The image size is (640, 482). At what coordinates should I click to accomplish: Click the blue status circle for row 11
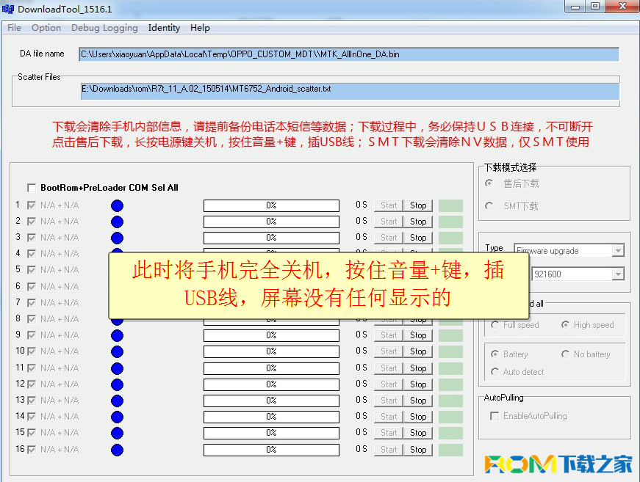(117, 368)
